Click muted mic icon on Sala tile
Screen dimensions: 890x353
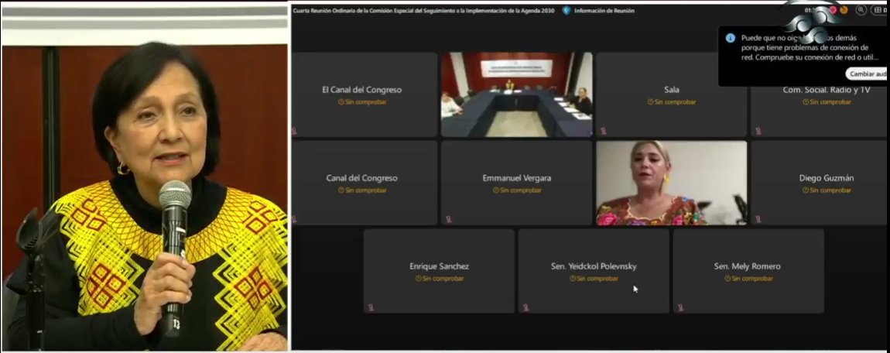603,131
